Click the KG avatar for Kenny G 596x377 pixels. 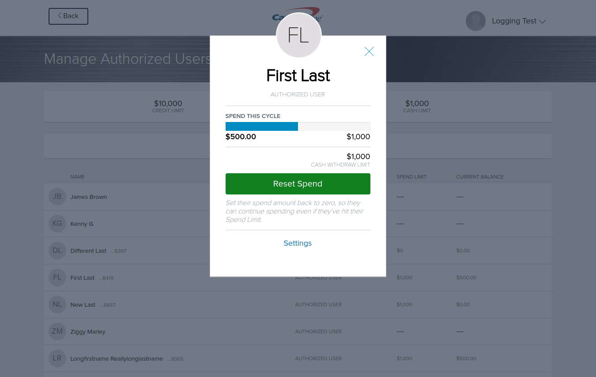[x=57, y=224]
